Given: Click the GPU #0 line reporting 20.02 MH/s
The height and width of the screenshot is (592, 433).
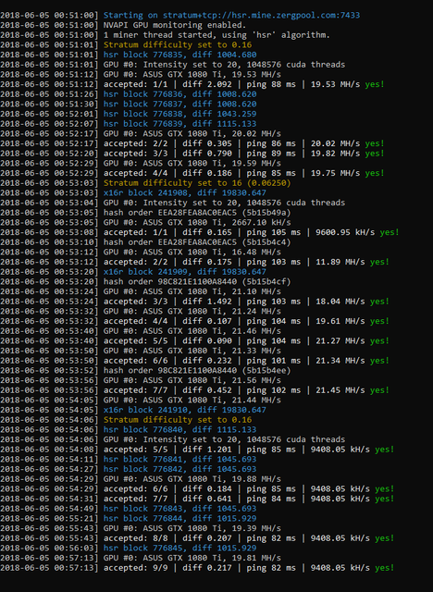Looking at the screenshot, I should [141, 133].
